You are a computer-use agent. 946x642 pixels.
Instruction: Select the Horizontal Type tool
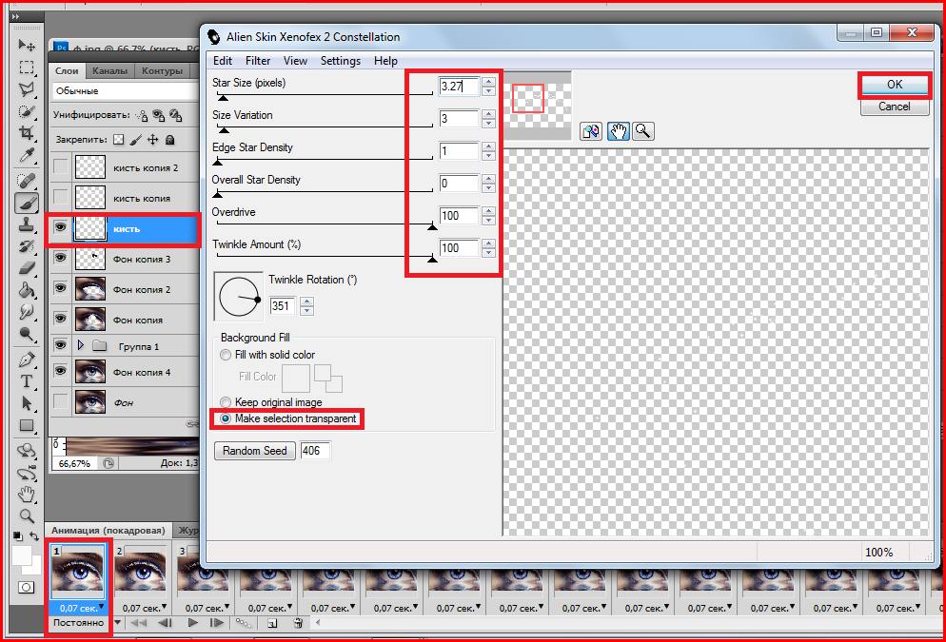click(27, 381)
